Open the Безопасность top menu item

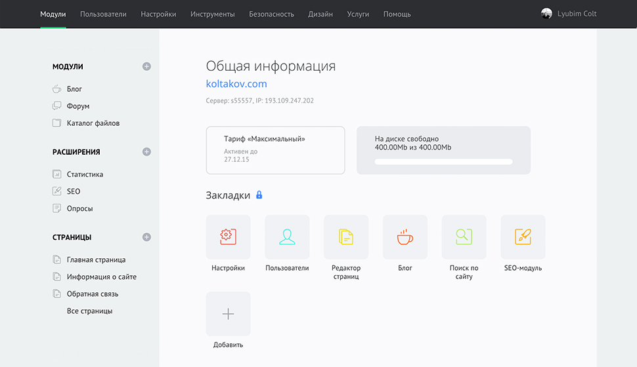point(271,14)
